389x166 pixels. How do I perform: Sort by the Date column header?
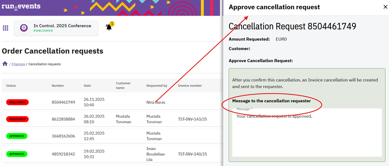click(87, 86)
